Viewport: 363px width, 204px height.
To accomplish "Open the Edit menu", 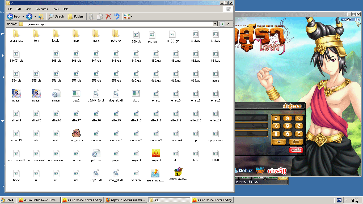I will pyautogui.click(x=19, y=9).
